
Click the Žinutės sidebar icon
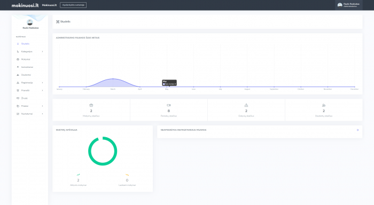18,98
